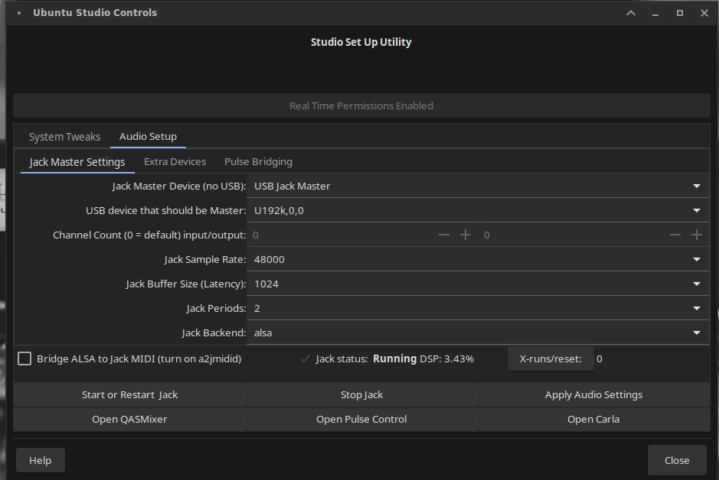Image resolution: width=719 pixels, height=480 pixels.
Task: Open the Jack Master Settings tab
Action: click(77, 162)
